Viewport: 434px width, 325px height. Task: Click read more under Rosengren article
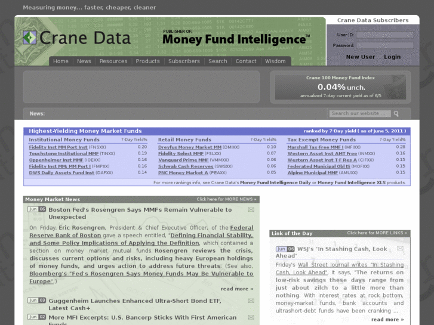pos(237,289)
